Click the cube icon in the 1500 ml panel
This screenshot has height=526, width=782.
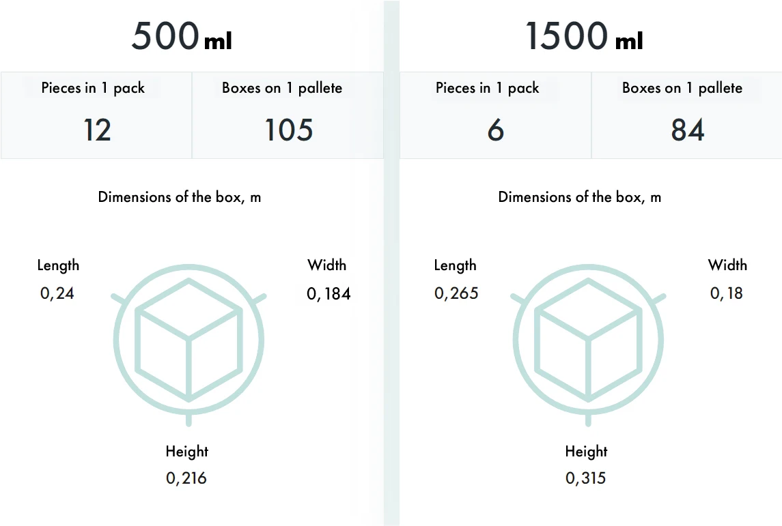click(x=588, y=340)
